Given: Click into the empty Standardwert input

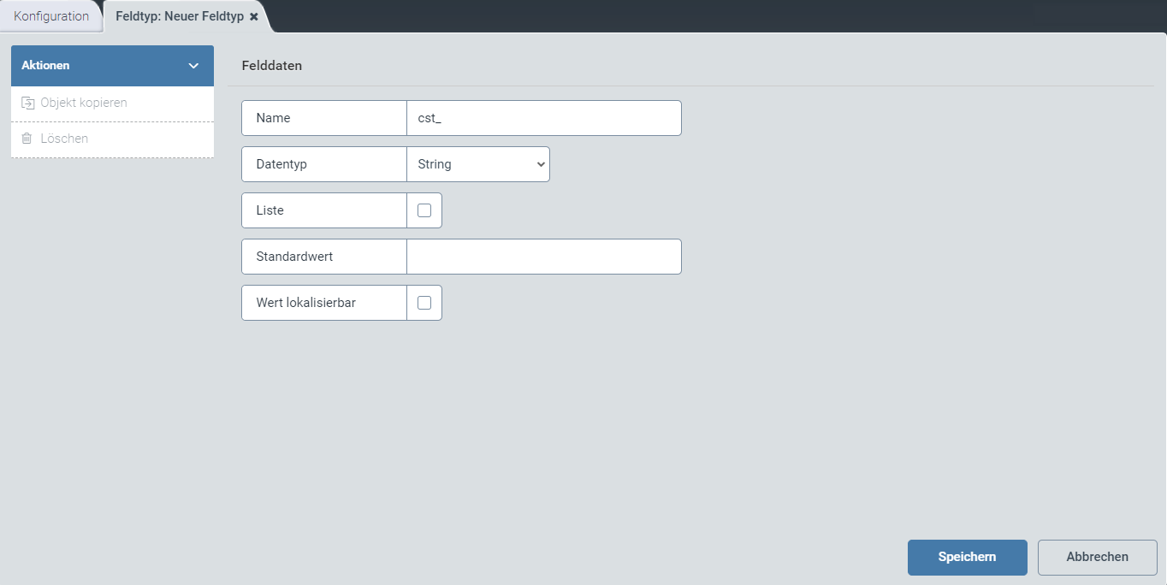Looking at the screenshot, I should point(543,257).
